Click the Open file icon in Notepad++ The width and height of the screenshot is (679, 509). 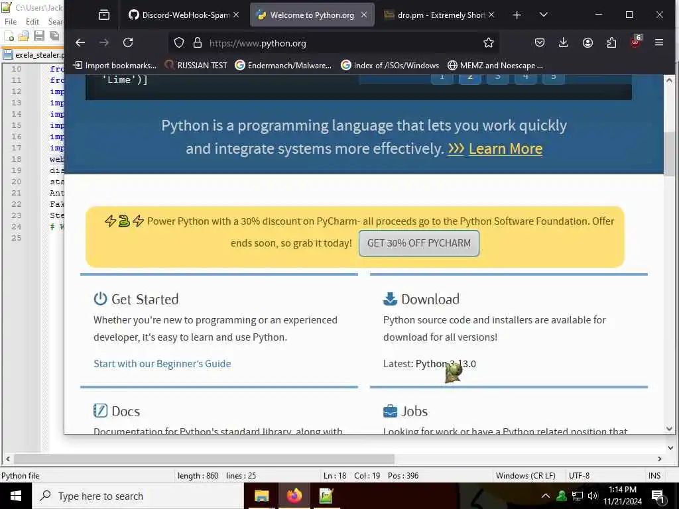(24, 36)
